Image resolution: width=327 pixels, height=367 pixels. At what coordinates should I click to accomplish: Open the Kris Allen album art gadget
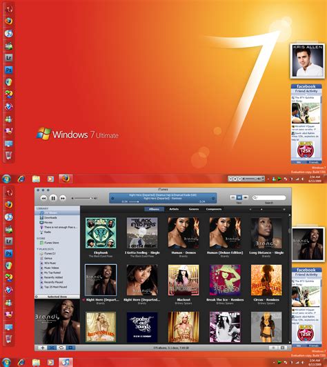click(307, 61)
